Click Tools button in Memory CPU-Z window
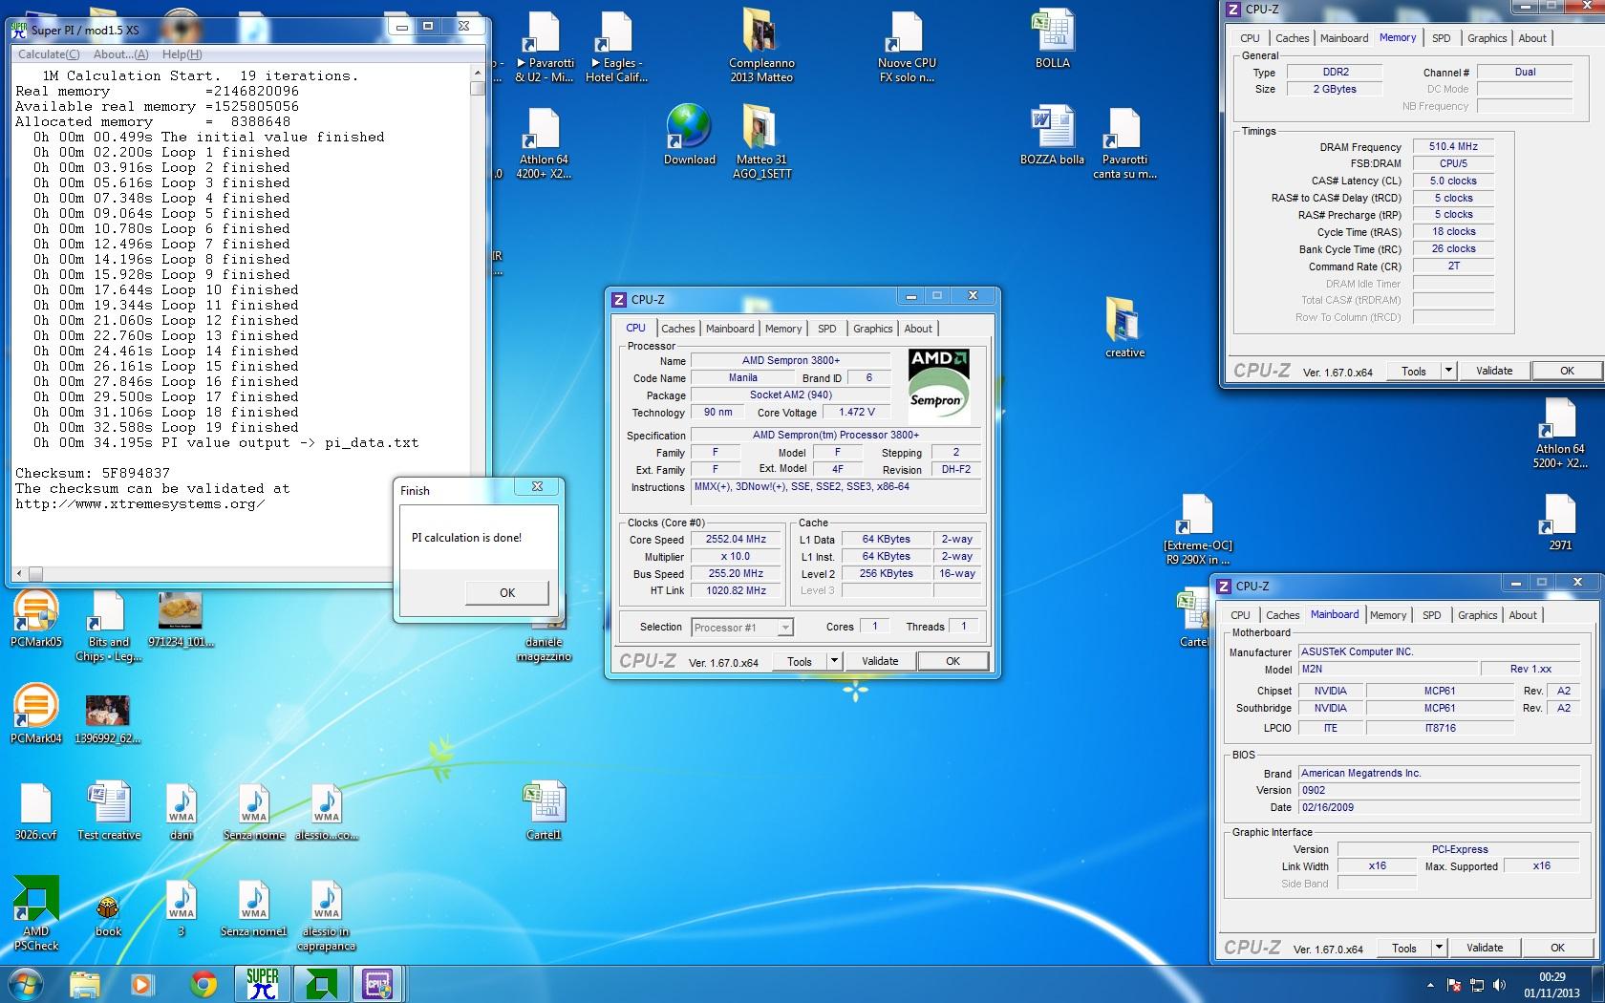The image size is (1605, 1003). (1414, 371)
